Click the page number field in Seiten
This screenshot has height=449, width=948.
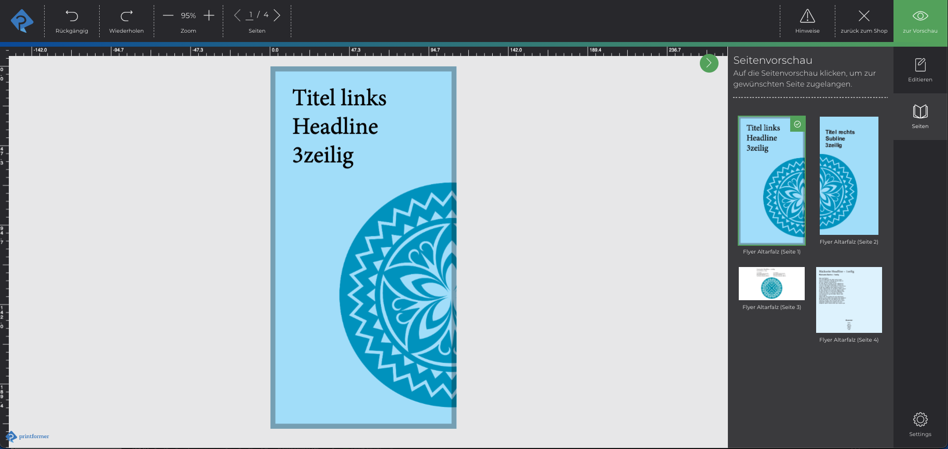250,15
